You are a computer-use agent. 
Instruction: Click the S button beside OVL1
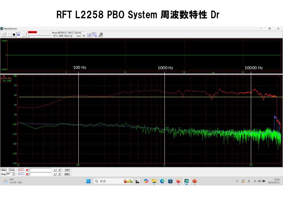[59, 170]
